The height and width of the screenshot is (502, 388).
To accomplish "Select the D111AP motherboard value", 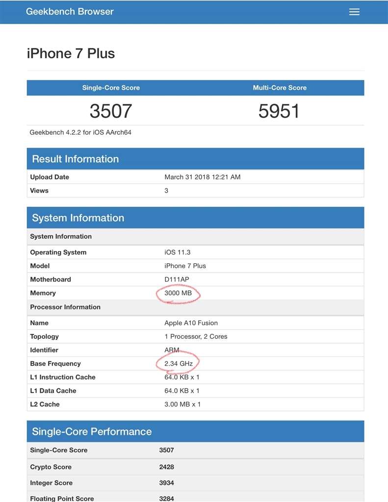I will tap(177, 279).
